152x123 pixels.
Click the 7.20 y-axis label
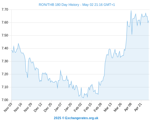[5, 74]
